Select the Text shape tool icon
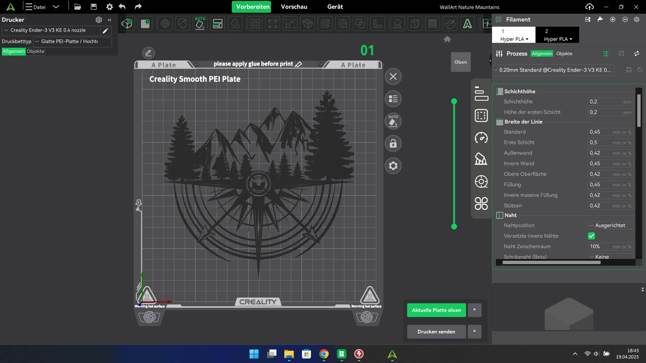 pos(467,24)
